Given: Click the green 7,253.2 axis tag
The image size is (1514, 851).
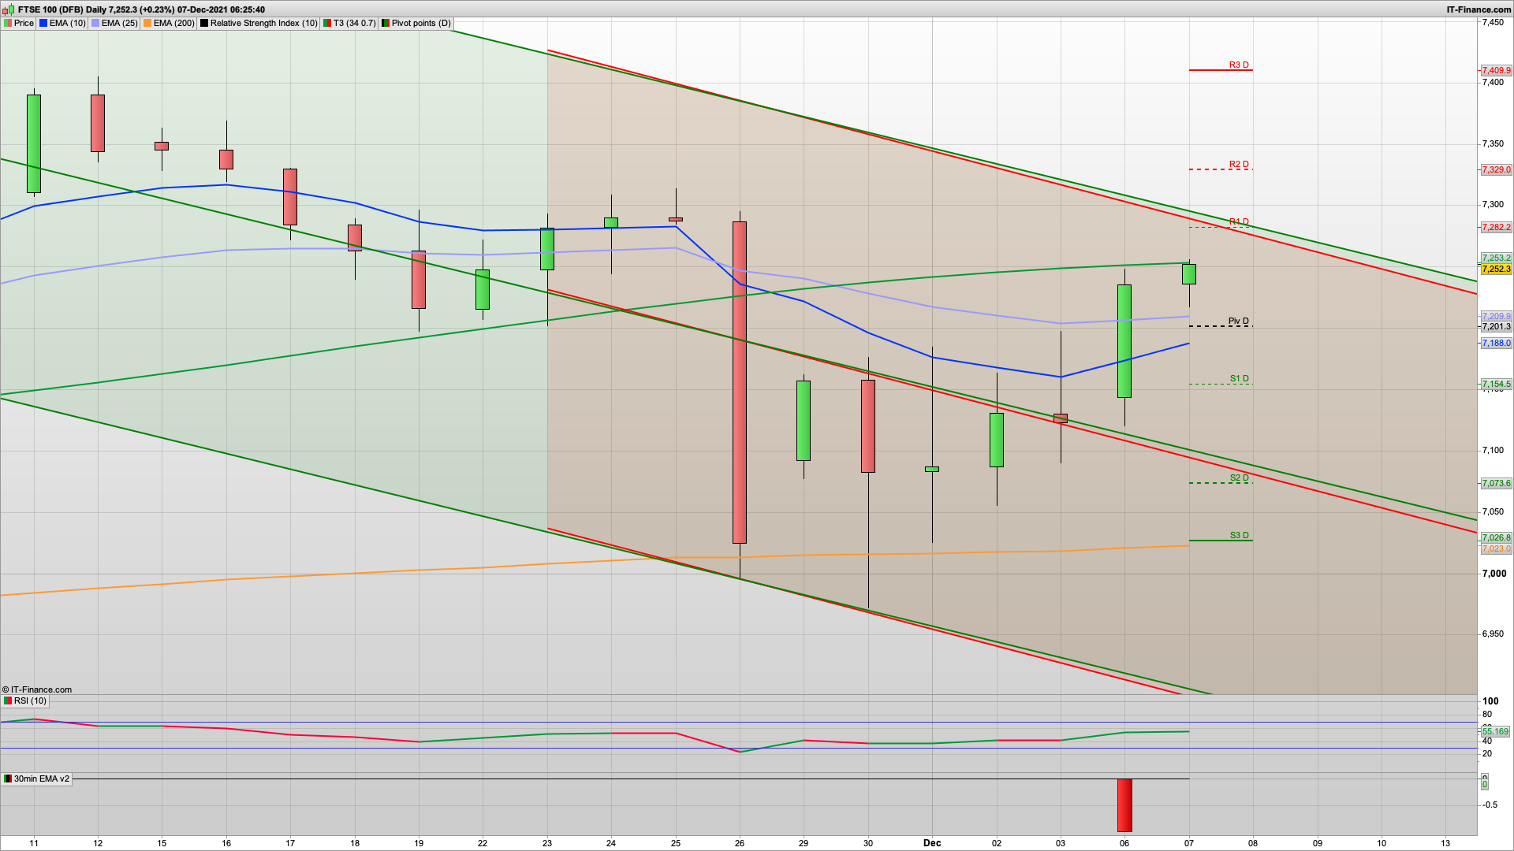Looking at the screenshot, I should (1496, 258).
